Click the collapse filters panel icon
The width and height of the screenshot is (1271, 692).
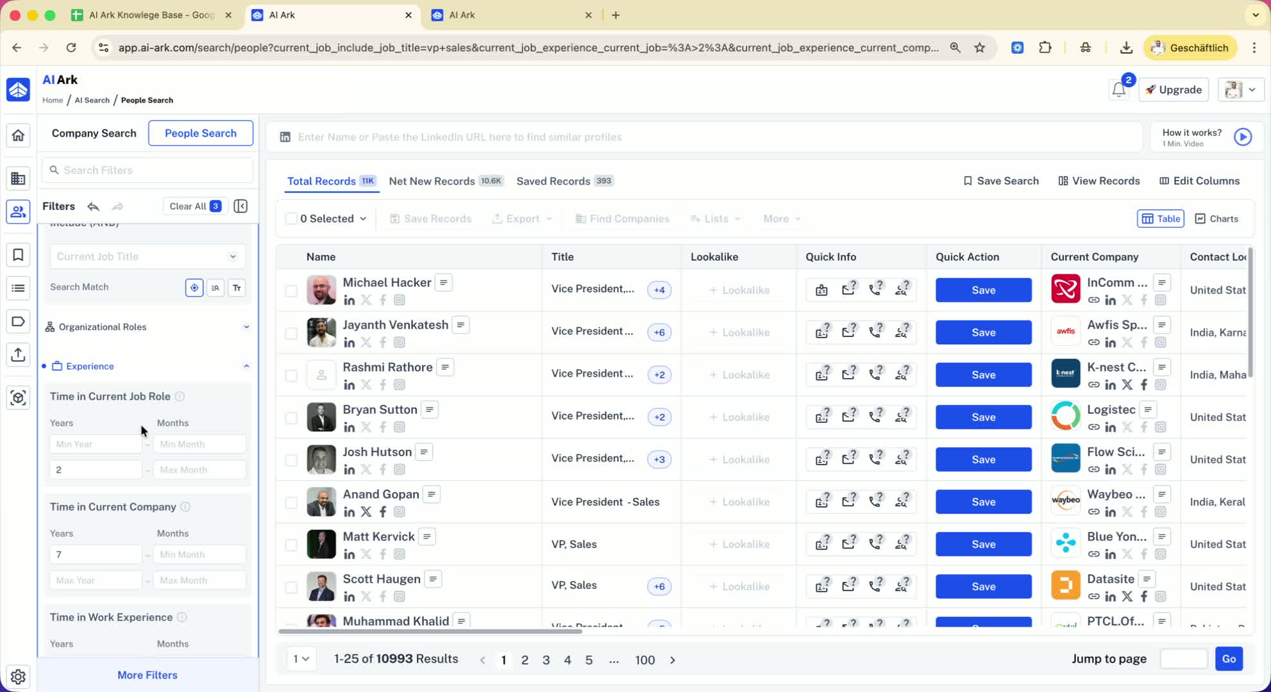coord(240,206)
